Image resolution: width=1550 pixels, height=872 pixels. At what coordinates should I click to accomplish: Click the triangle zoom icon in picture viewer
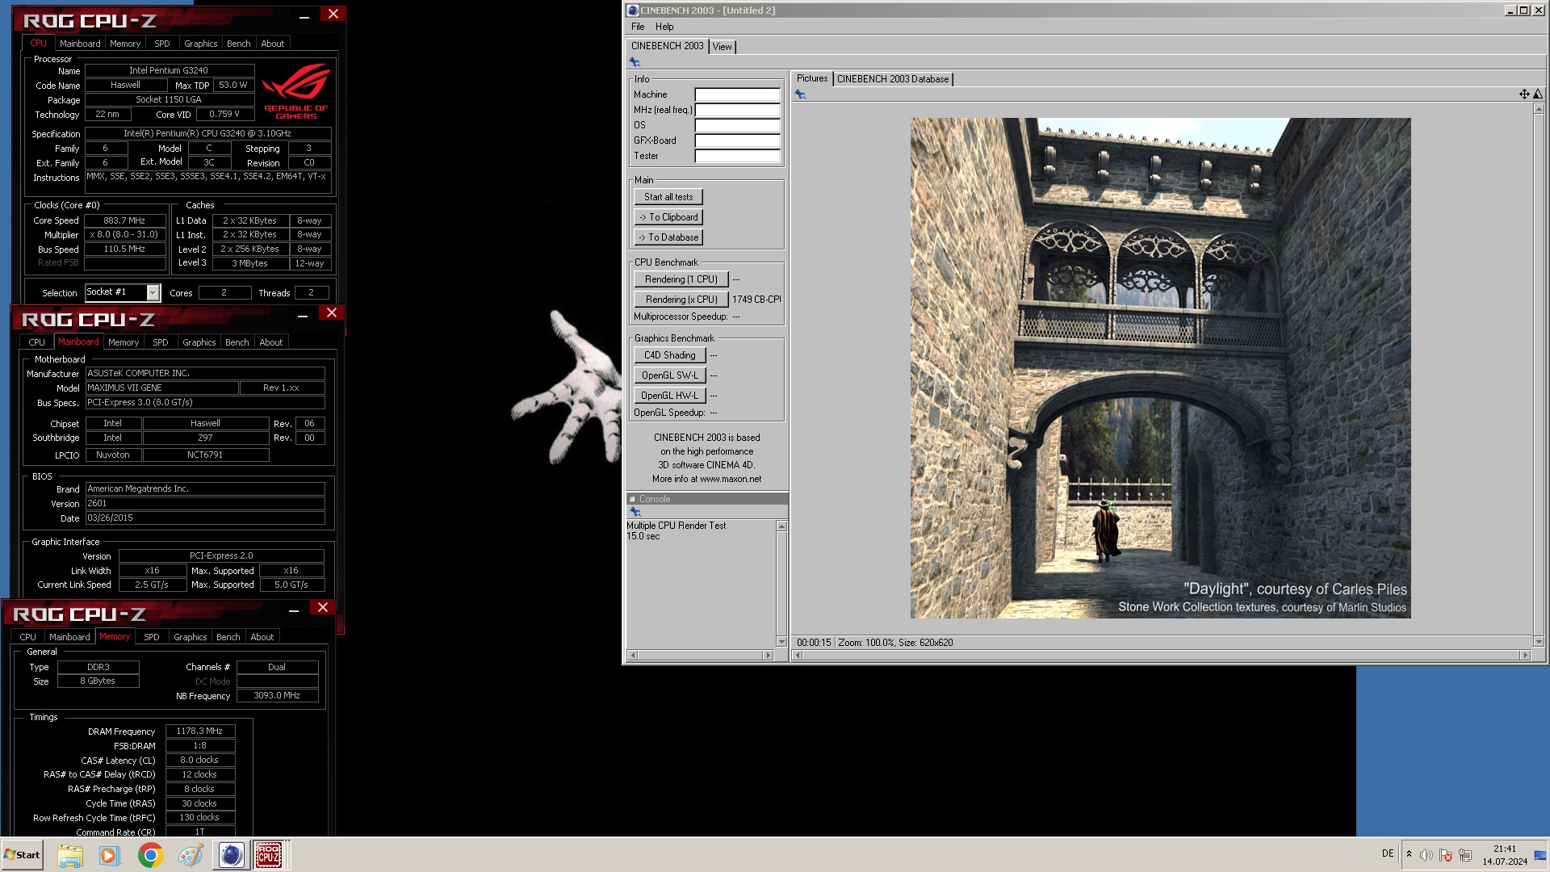click(1537, 94)
